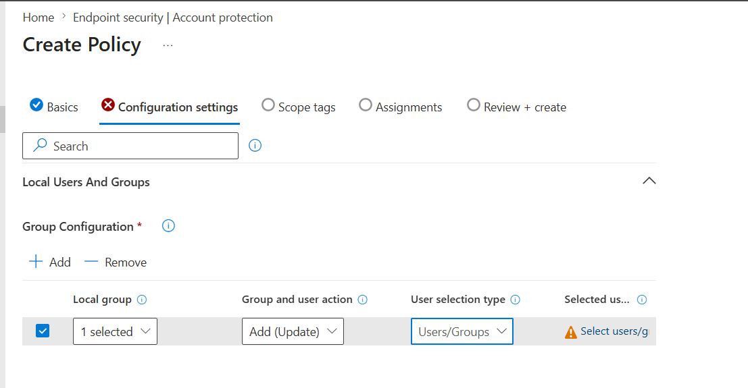The width and height of the screenshot is (748, 388).
Task: Switch to the Basics tab
Action: (x=54, y=107)
